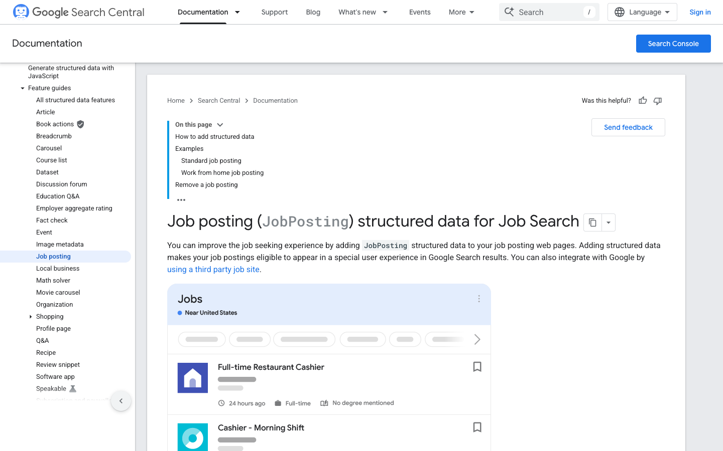Open the Discussion forum sidebar item
The image size is (723, 451).
(x=61, y=184)
